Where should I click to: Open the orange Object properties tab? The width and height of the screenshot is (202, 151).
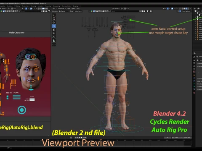194,75
